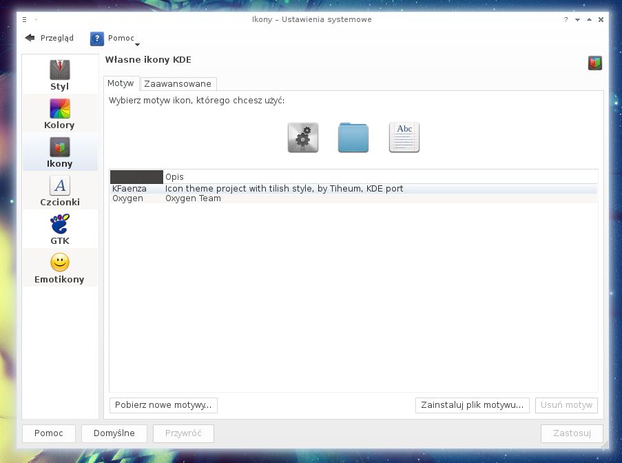Expand the Pomoc toolbar dropdown arrow
This screenshot has height=463, width=622.
pos(137,44)
